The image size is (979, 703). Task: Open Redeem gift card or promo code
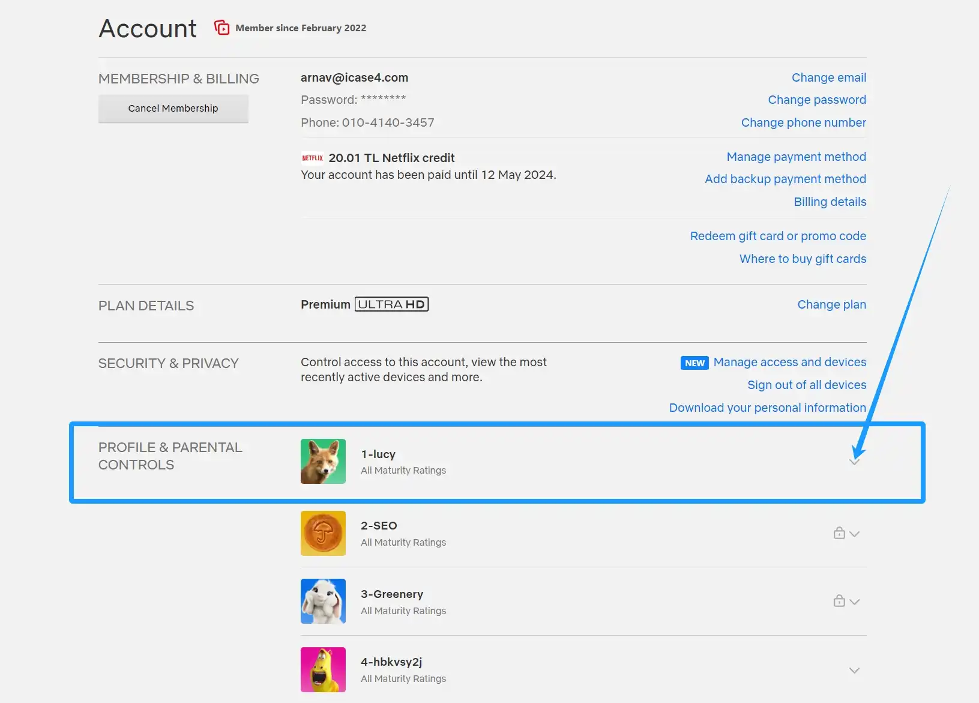pos(778,236)
